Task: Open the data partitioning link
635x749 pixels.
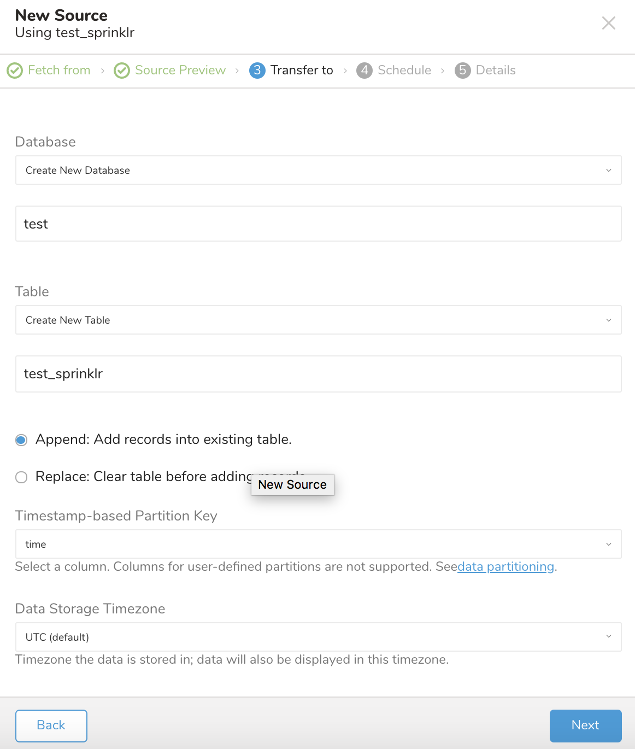Action: tap(505, 567)
